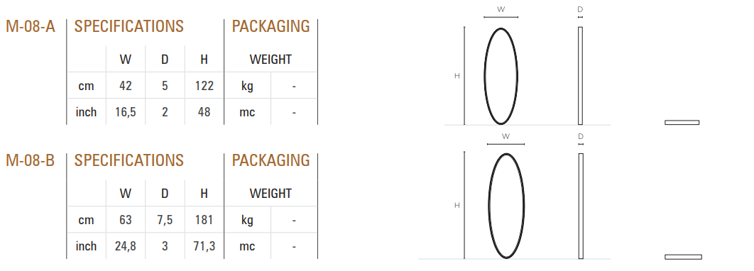Click the M-08-A model label

[31, 26]
